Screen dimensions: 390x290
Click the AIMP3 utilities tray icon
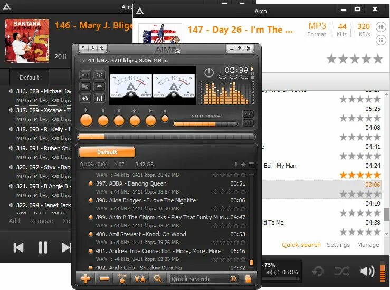[102, 48]
